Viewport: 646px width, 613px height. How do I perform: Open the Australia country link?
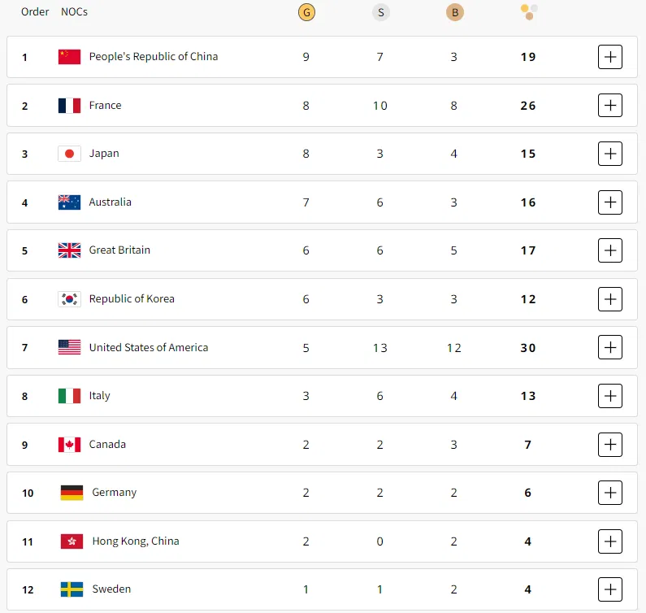110,202
